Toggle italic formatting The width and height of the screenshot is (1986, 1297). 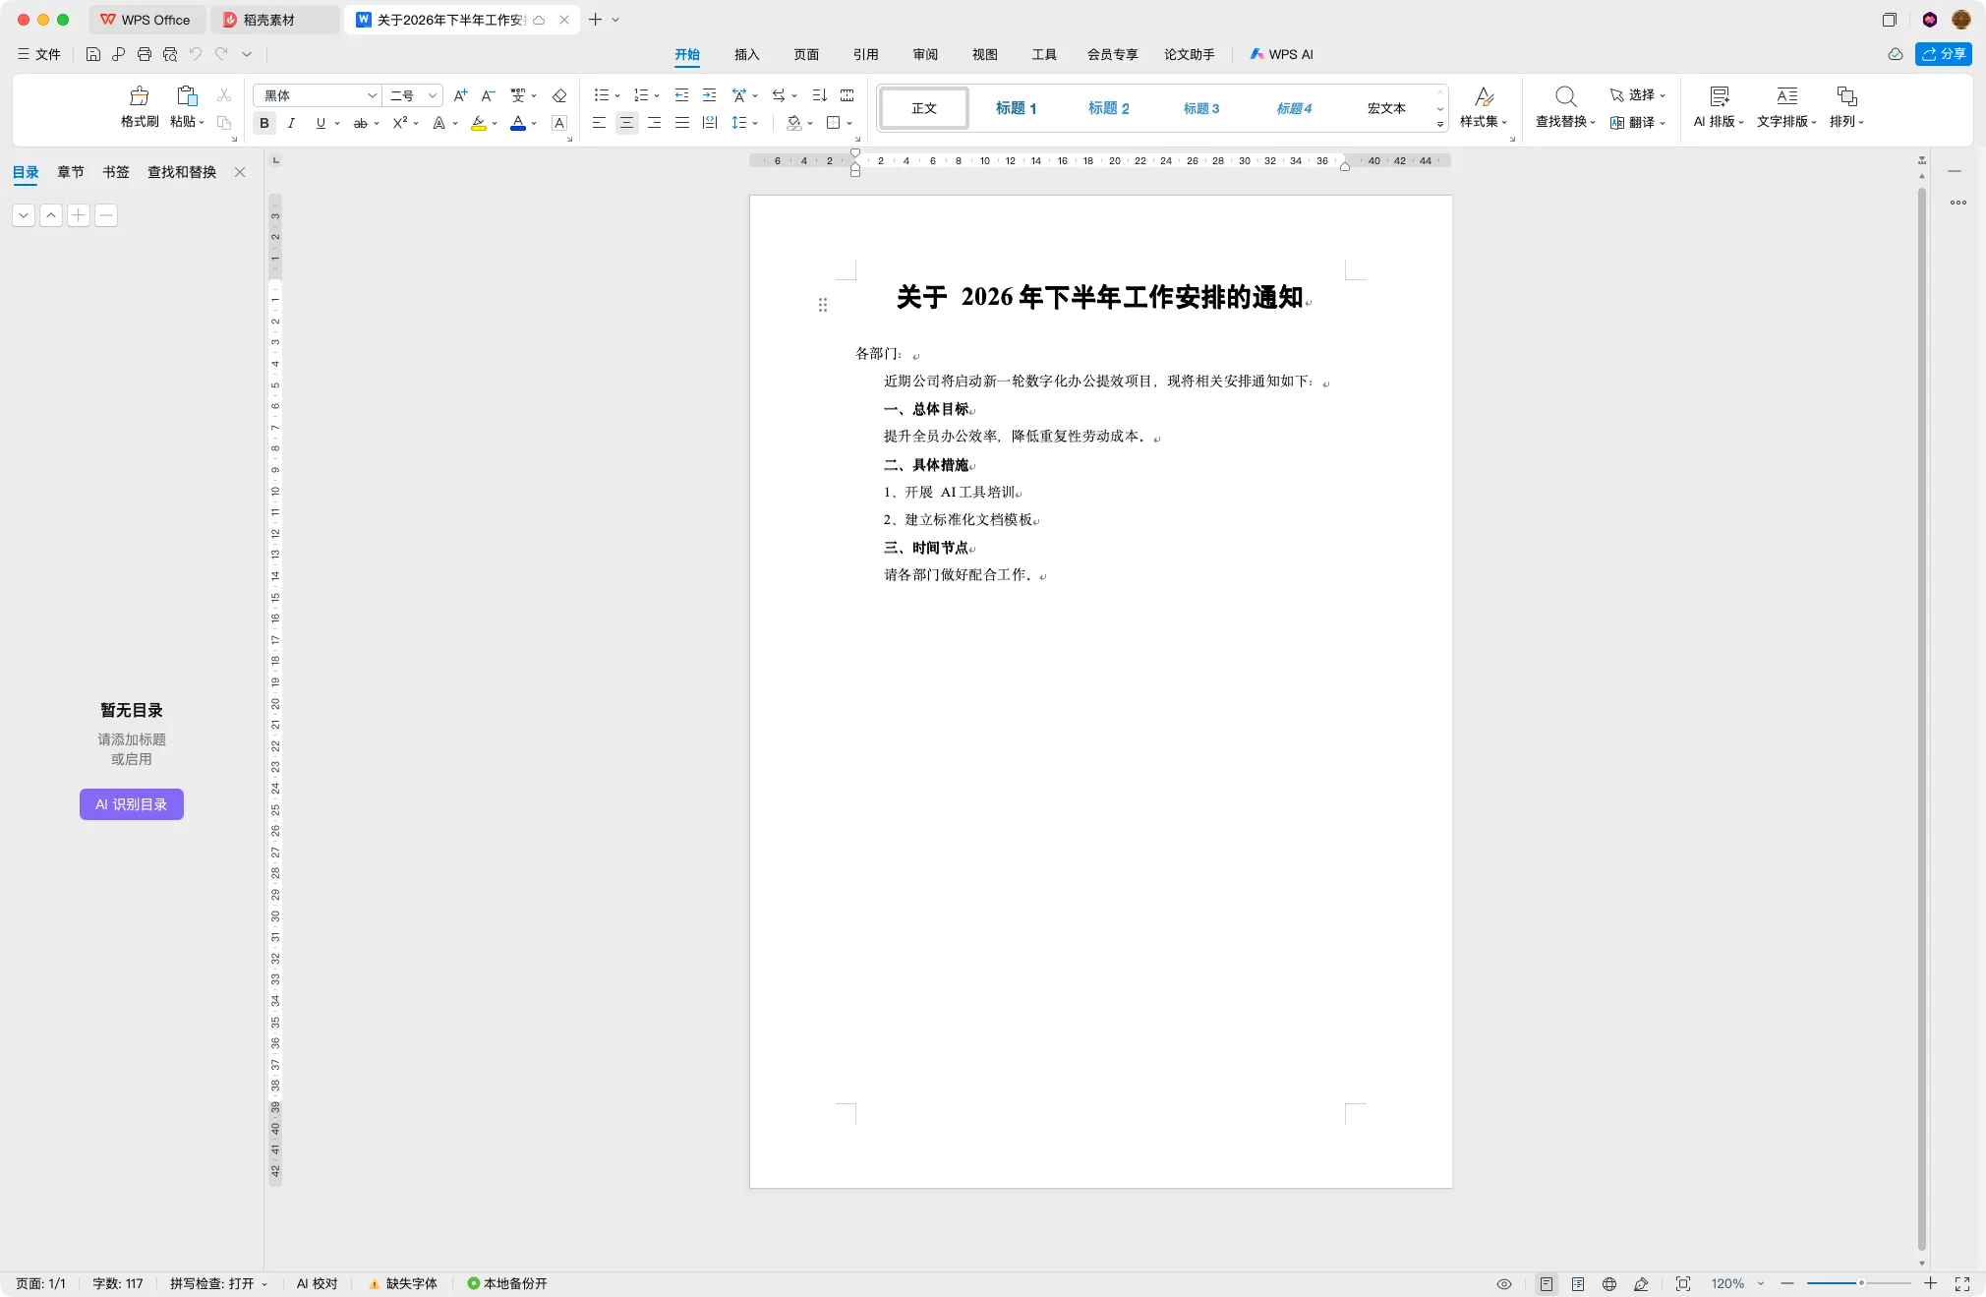point(291,123)
